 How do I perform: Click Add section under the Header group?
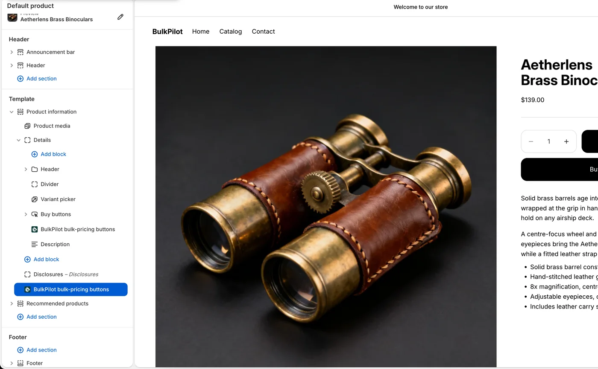pyautogui.click(x=41, y=78)
